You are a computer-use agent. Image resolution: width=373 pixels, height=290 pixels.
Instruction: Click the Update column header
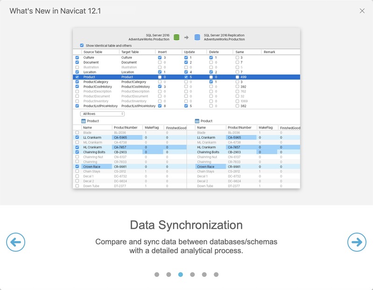189,52
